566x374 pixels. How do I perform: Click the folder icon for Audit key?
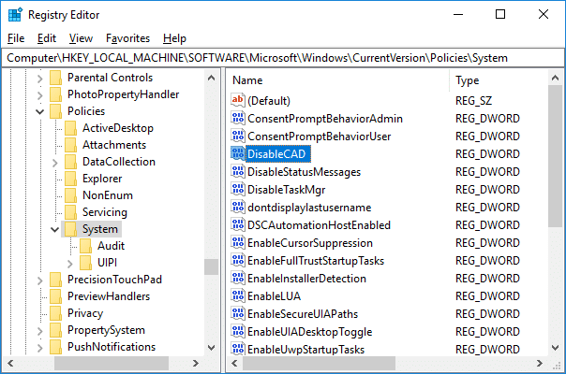(86, 246)
